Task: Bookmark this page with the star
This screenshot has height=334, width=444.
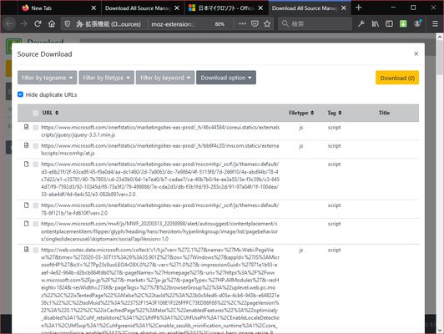Action: coord(267,23)
